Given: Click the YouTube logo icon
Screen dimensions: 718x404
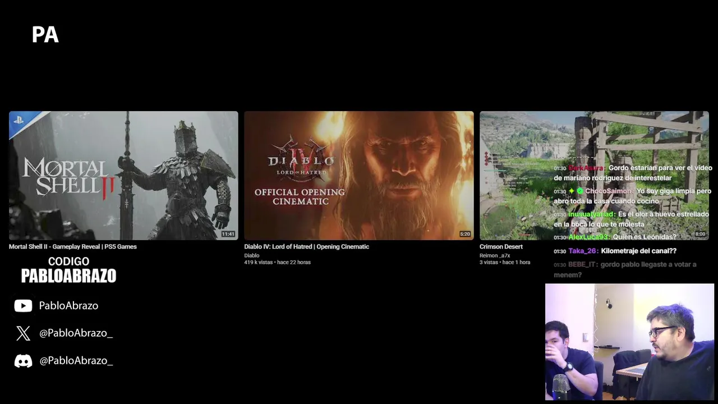Looking at the screenshot, I should click(x=23, y=305).
